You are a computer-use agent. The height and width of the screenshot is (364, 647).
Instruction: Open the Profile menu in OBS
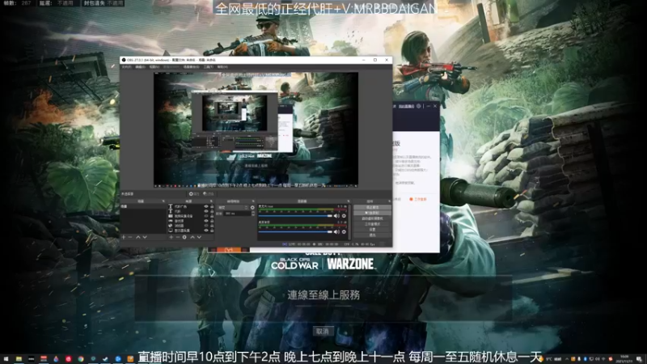171,67
